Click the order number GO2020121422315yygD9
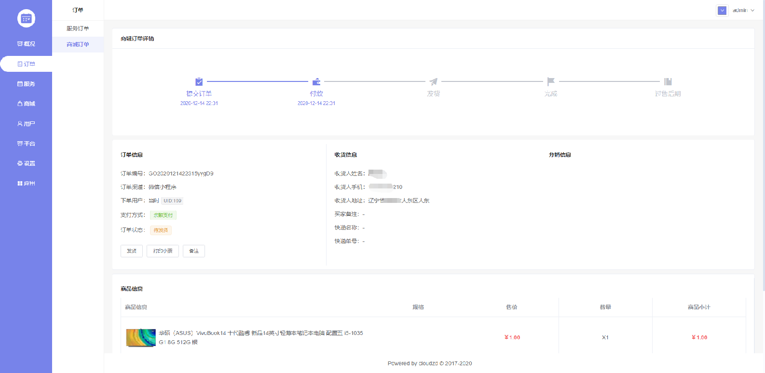This screenshot has width=765, height=373. 181,173
